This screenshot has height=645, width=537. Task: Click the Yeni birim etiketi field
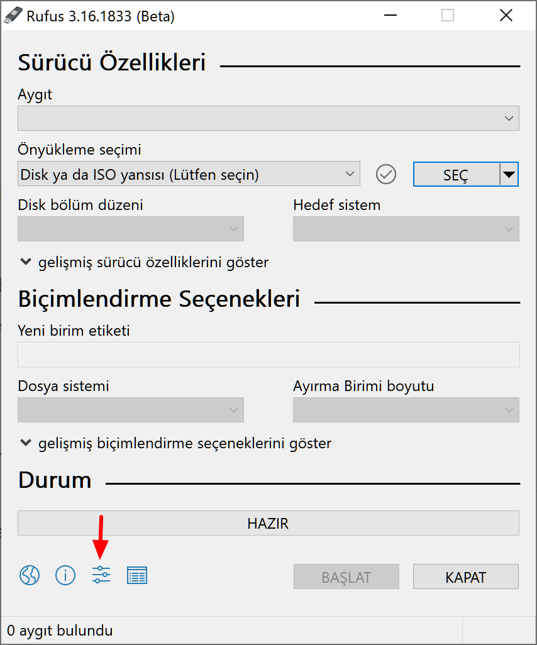(268, 354)
